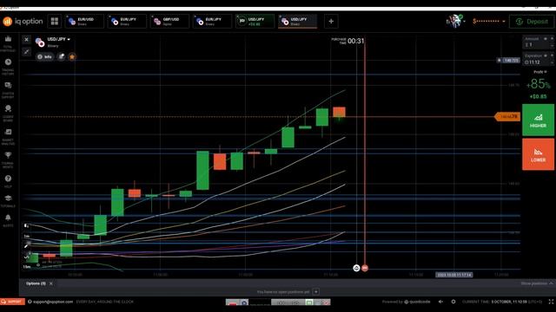Decrease Expiration time with minus
Image resolution: width=556 pixels, height=312 pixels.
click(x=552, y=62)
